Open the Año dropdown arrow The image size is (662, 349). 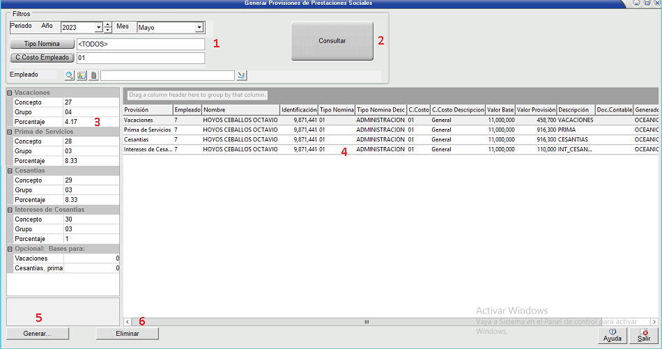[98, 28]
